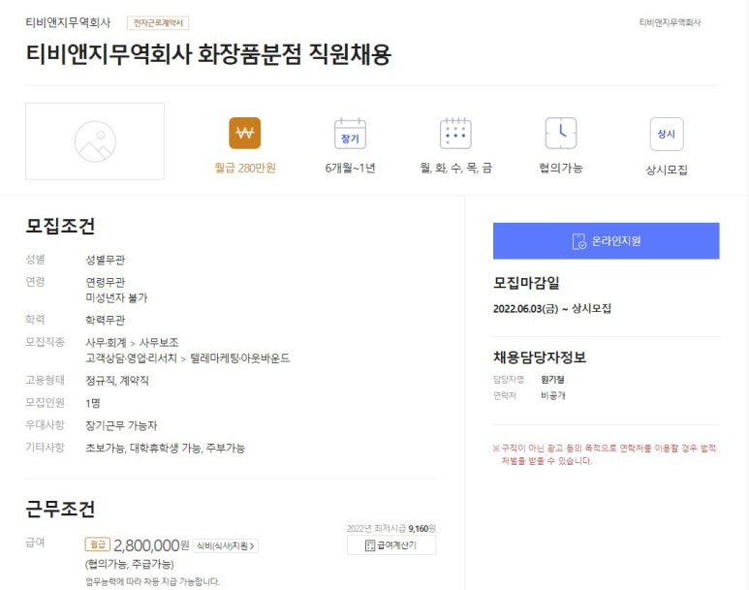Click 초보가능, 대학휴학생 가능, 주부가능 text
This screenshot has height=590, width=749.
click(166, 448)
